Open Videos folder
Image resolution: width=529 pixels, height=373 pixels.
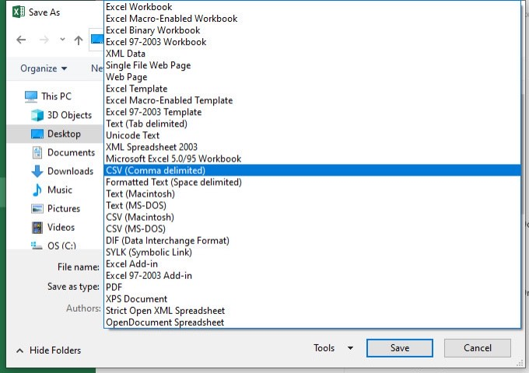61,228
